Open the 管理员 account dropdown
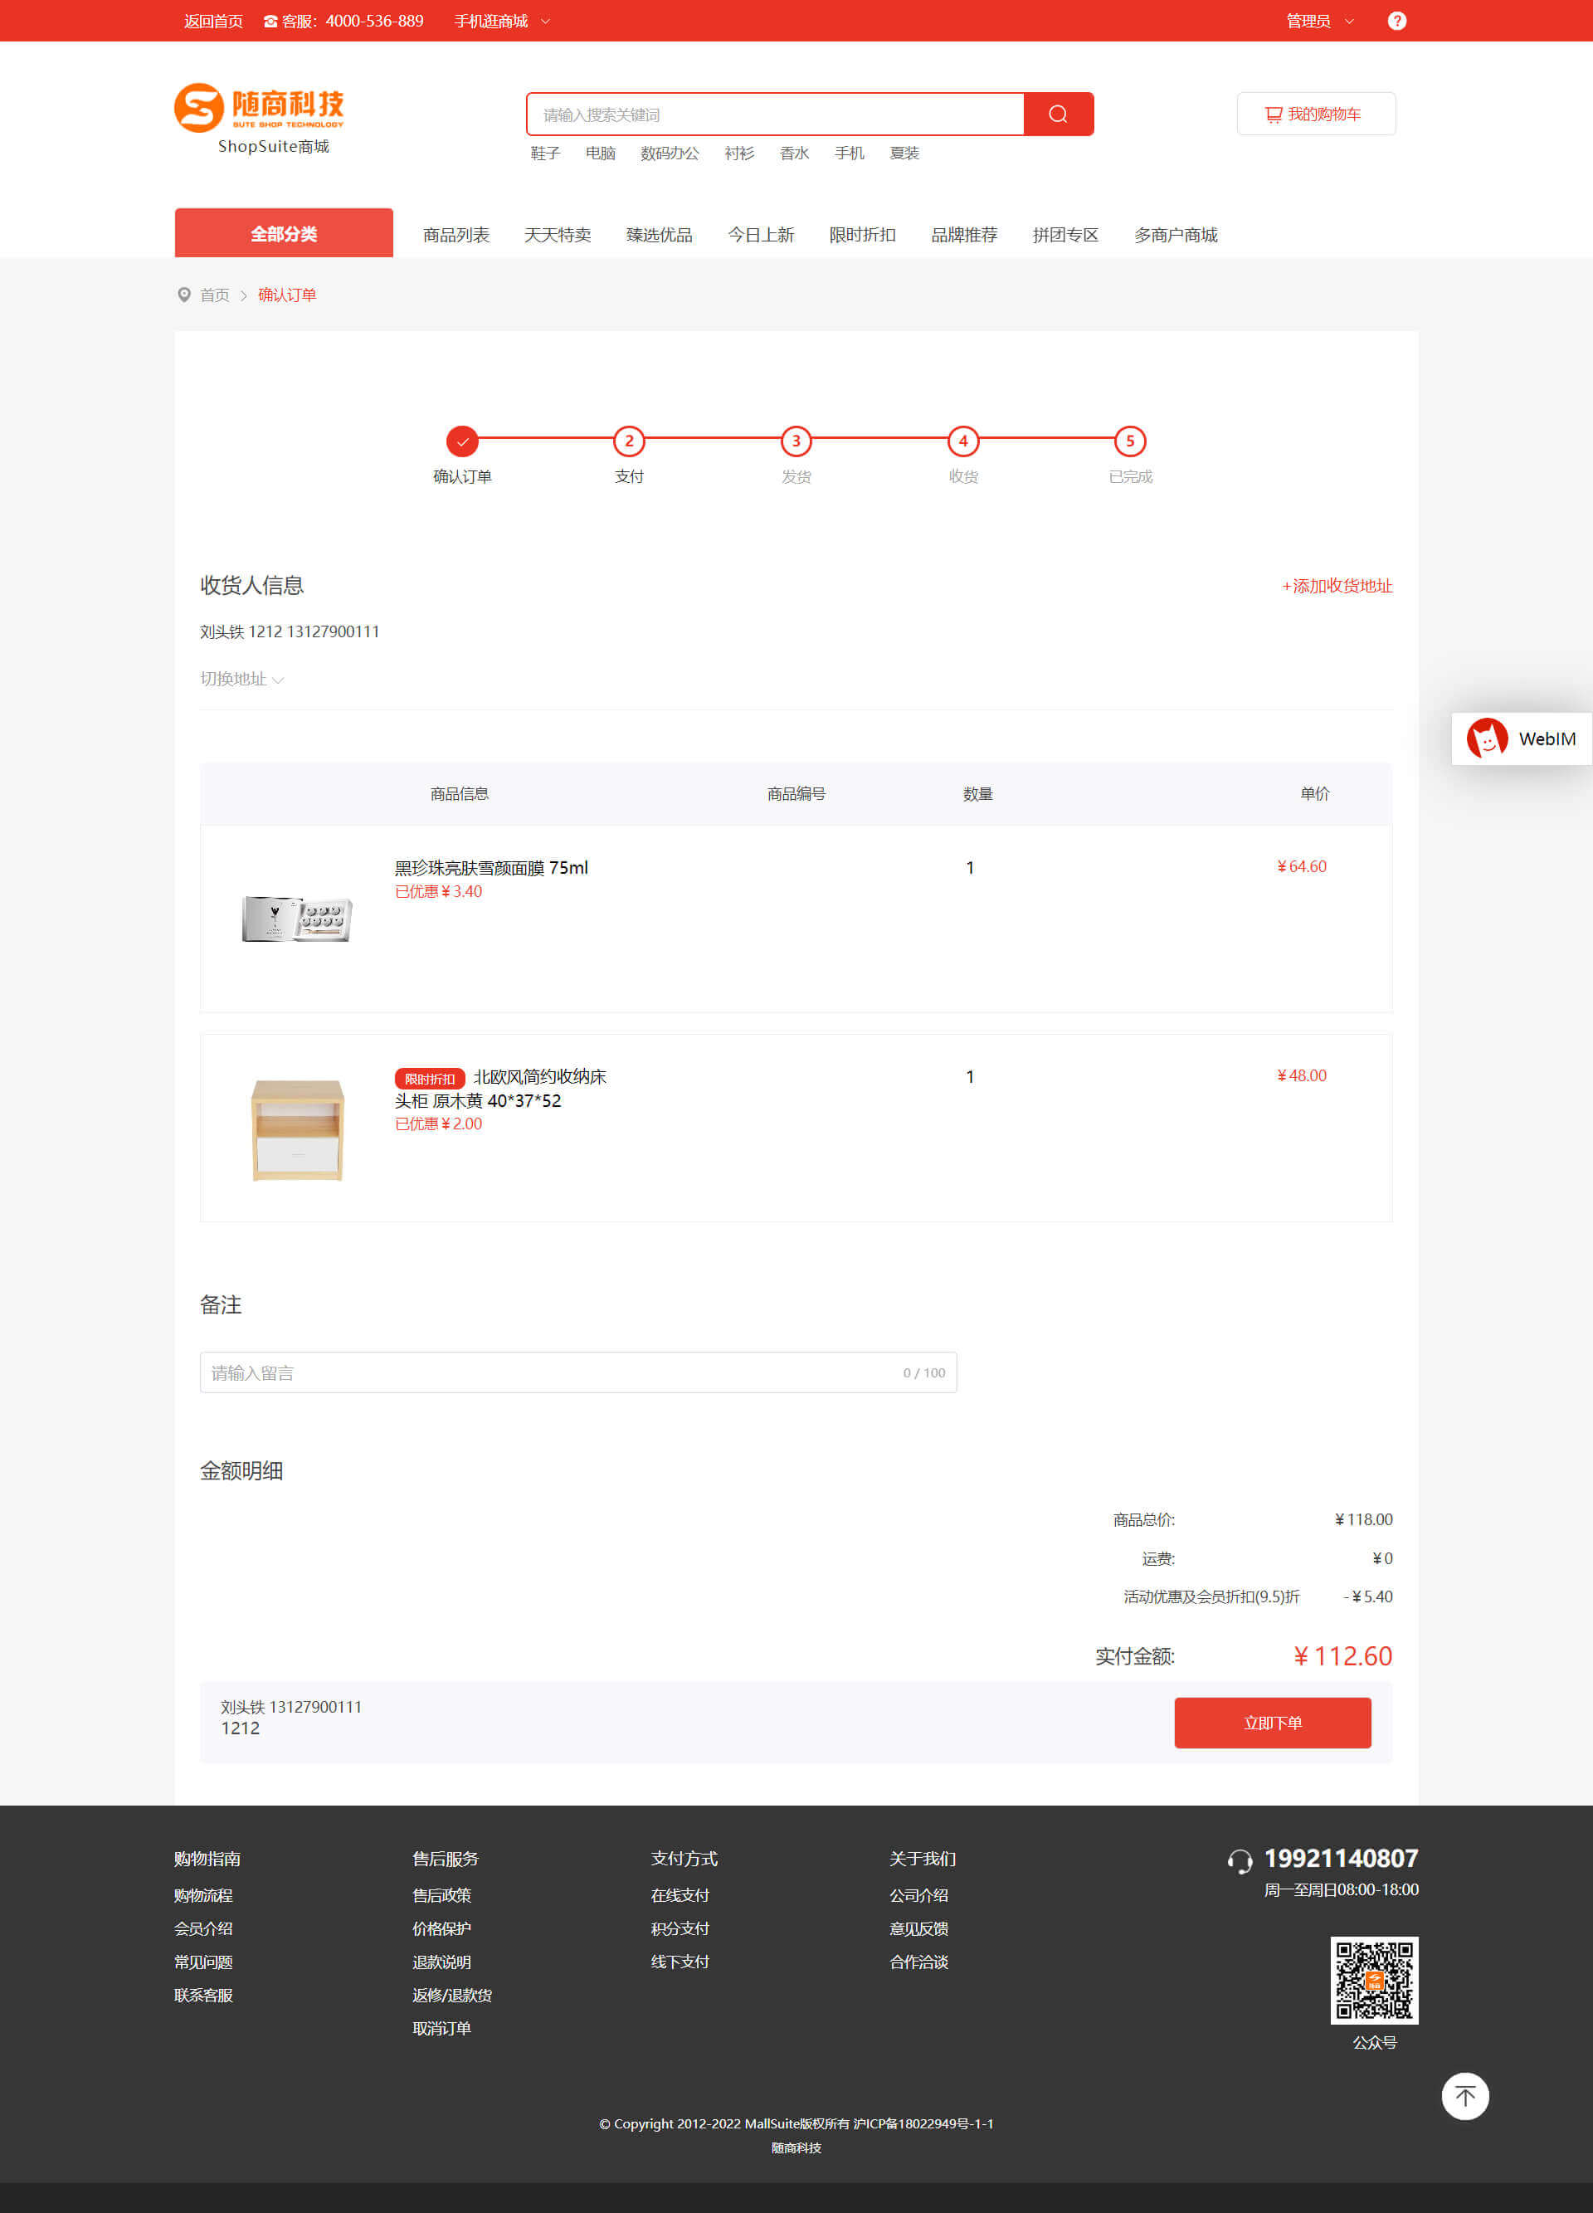 pos(1319,21)
